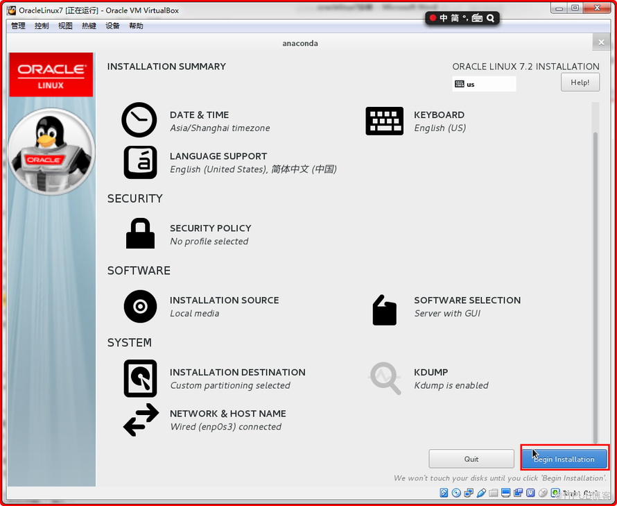Screen dimensions: 617x506
Task: Click 'Wired (enp0s3) connected' text
Action: pos(226,427)
